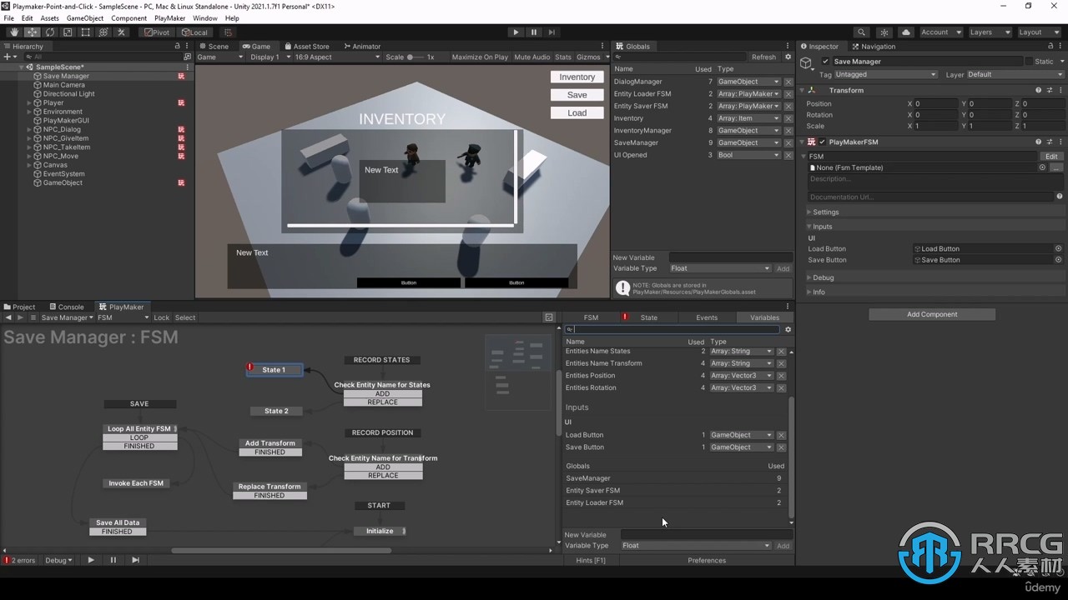This screenshot has height=600, width=1068.
Task: Open the PlayMaker menu
Action: point(170,18)
